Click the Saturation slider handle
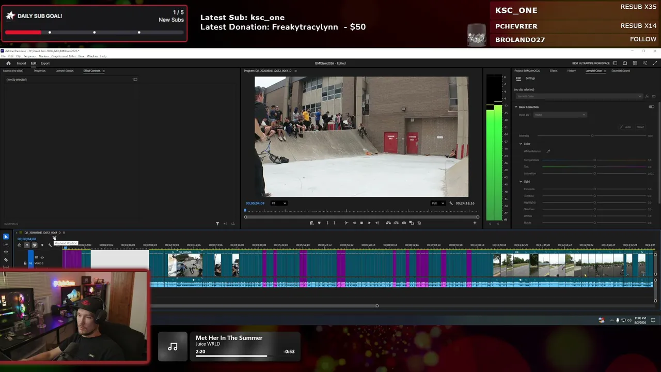Screen dimensions: 661x372 coord(594,174)
